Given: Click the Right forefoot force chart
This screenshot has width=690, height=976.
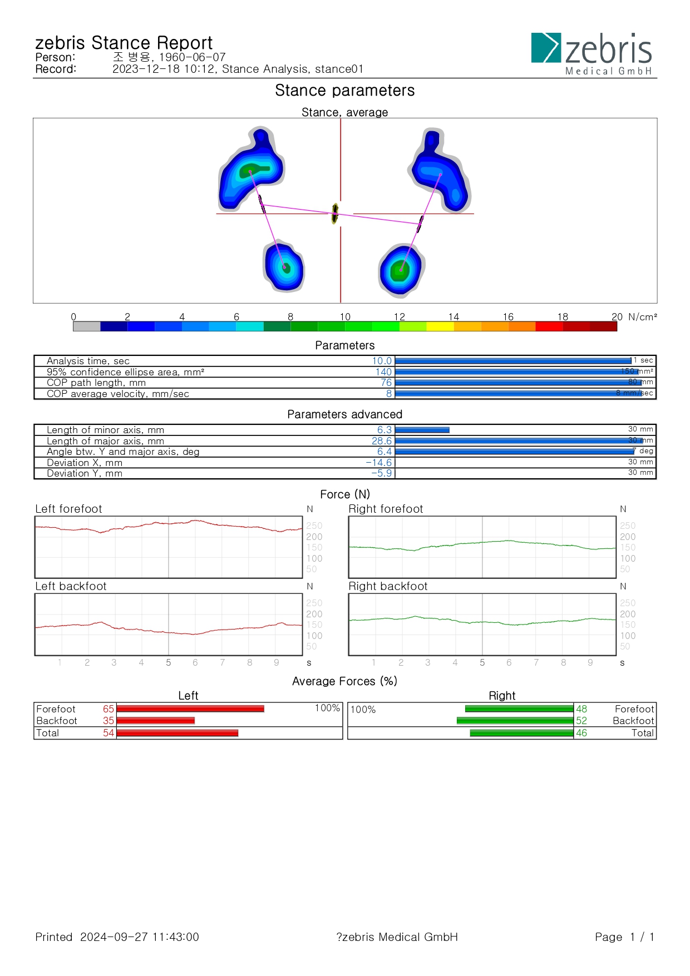Looking at the screenshot, I should point(482,547).
